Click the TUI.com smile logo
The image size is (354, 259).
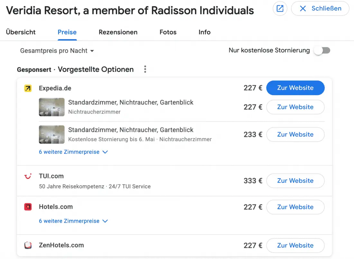point(28,176)
